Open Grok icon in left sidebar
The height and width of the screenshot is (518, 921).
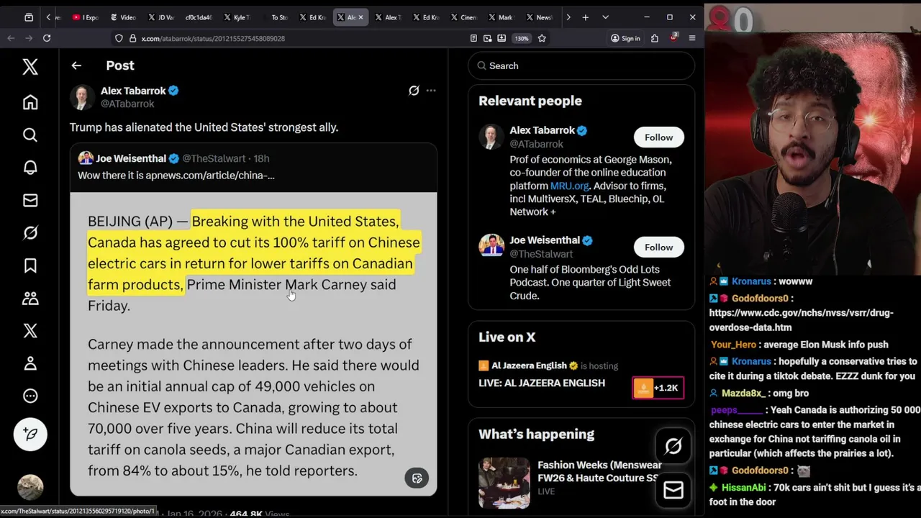[30, 232]
